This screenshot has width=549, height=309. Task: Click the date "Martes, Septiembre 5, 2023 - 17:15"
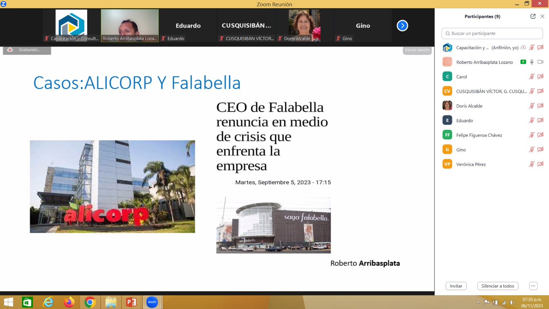283,182
